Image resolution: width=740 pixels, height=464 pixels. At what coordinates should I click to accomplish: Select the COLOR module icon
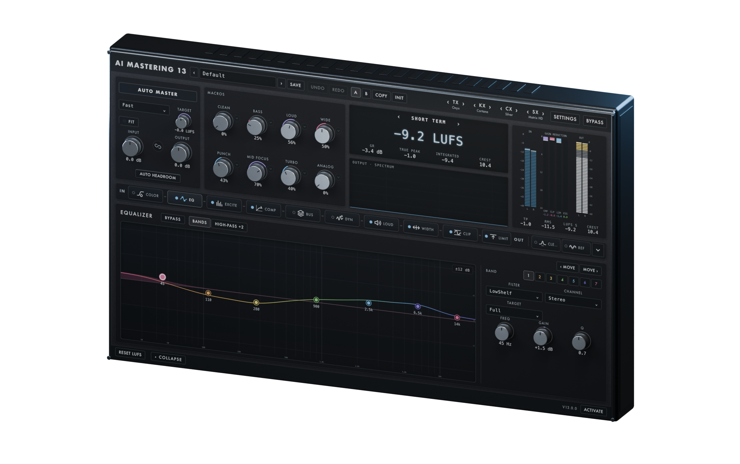tap(140, 194)
